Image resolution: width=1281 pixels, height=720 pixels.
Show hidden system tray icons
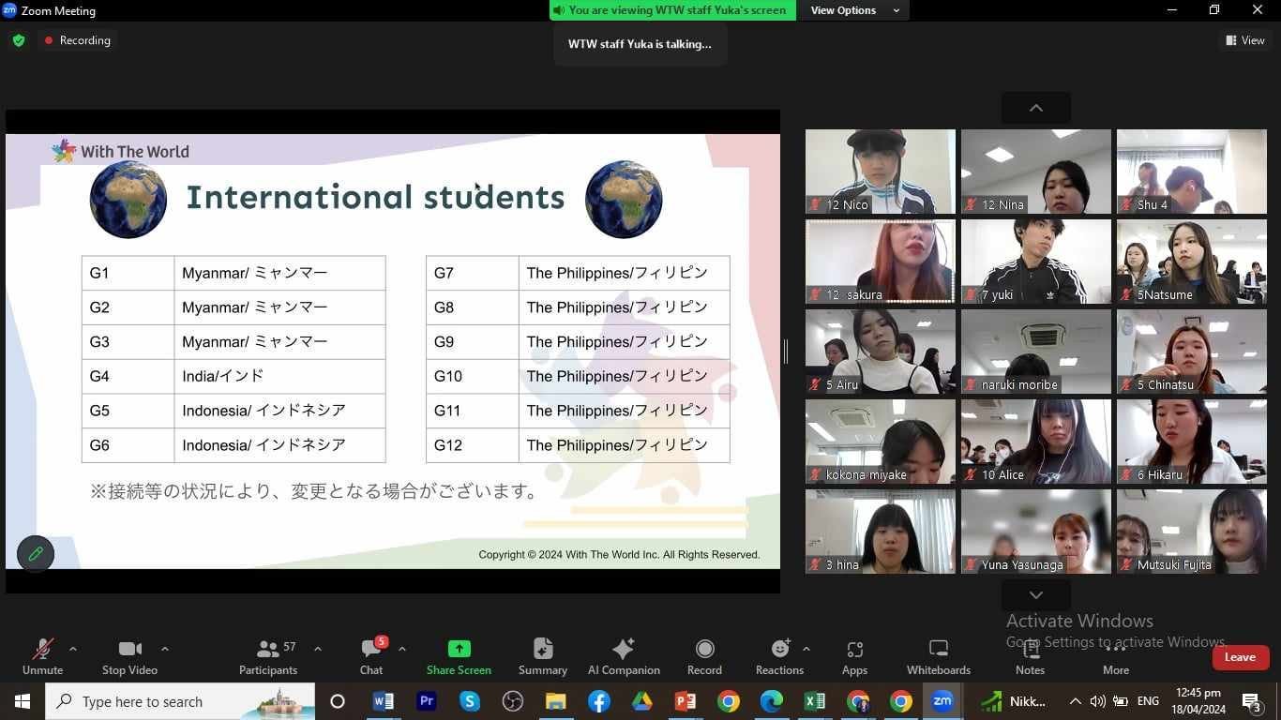point(1075,701)
